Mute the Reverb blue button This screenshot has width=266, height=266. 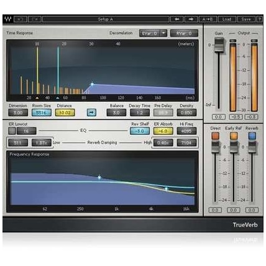tap(252, 136)
